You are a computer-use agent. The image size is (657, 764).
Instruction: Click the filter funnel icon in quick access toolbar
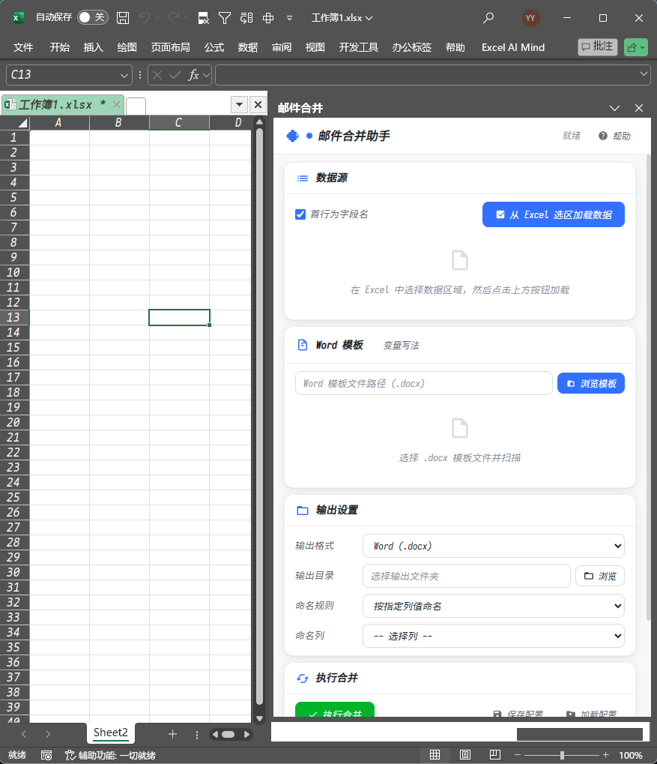pos(225,18)
